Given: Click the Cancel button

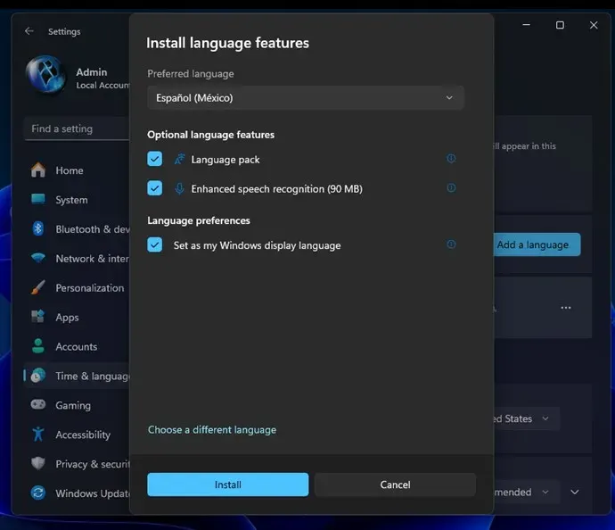Looking at the screenshot, I should coord(395,484).
